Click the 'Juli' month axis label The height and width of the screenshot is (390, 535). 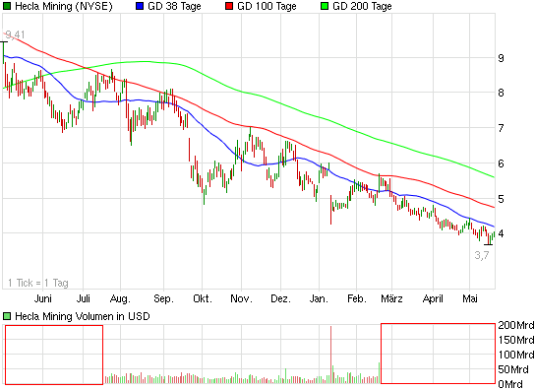click(x=84, y=298)
